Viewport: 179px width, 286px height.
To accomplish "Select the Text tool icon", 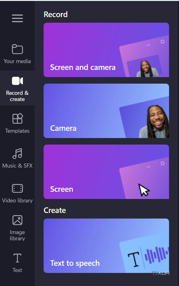I will coord(17,258).
